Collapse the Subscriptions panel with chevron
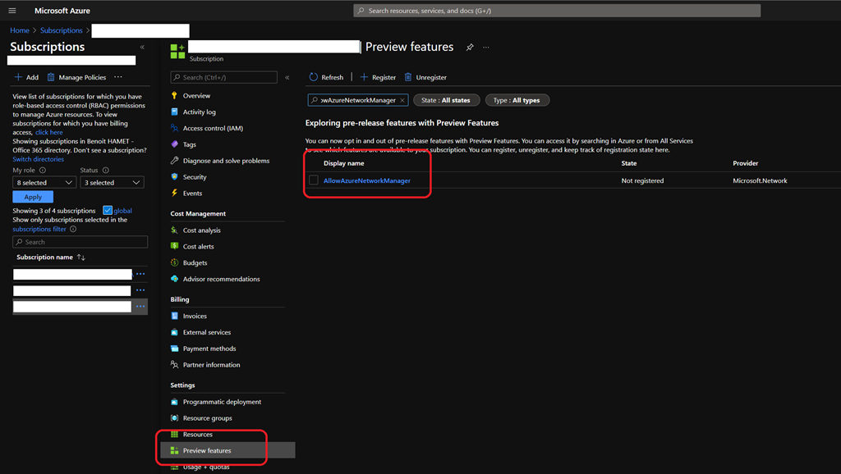 [142, 48]
